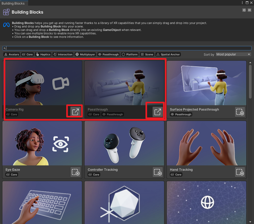Click Core tag on Hand Tracking card
The width and height of the screenshot is (254, 224).
pos(176,174)
